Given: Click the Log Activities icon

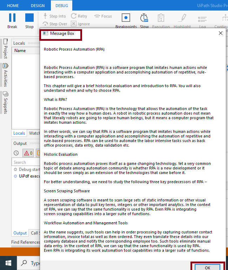Looking at the screenshot, I should (202, 19).
